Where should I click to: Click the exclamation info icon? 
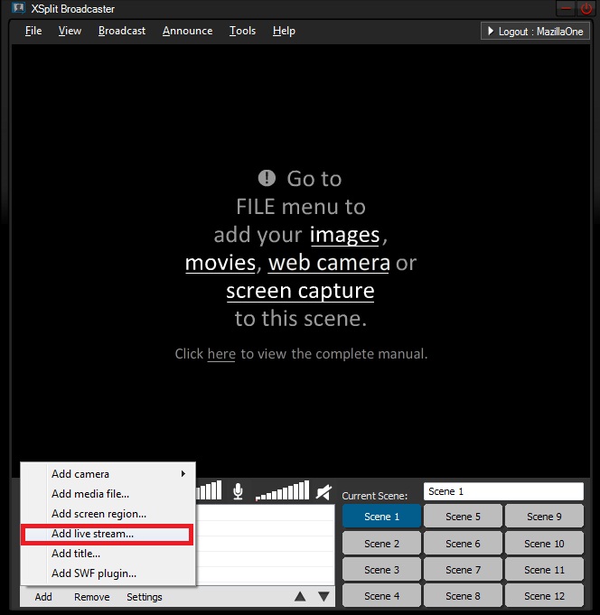click(267, 178)
